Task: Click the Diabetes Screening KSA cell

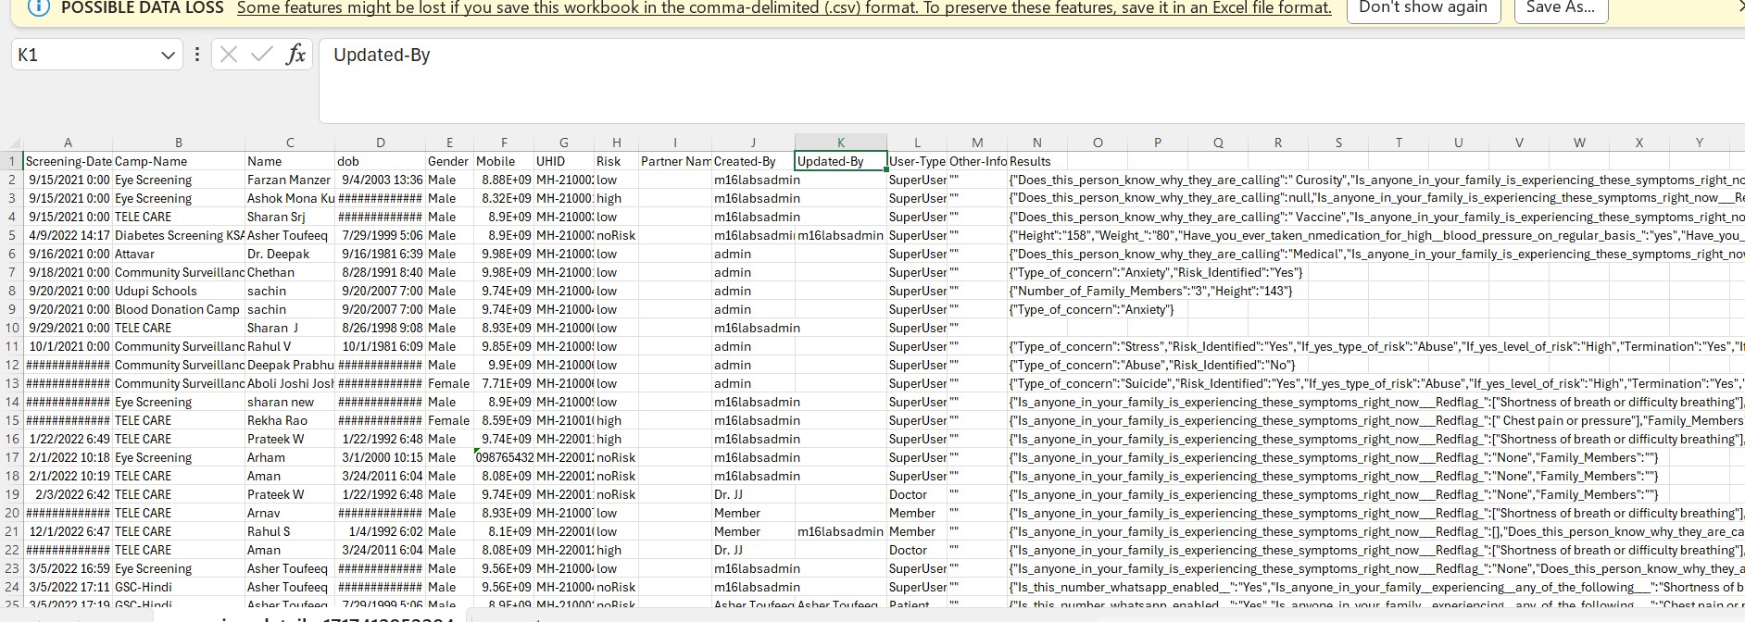Action: tap(179, 235)
